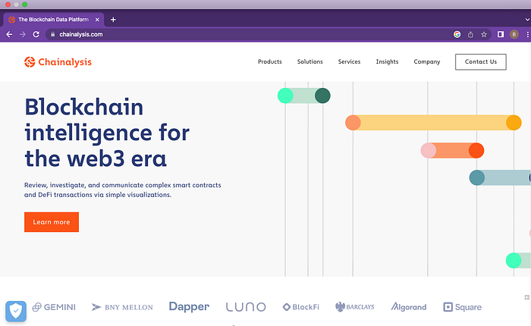Open the Company menu
Screen dimensions: 531x326
(426, 61)
